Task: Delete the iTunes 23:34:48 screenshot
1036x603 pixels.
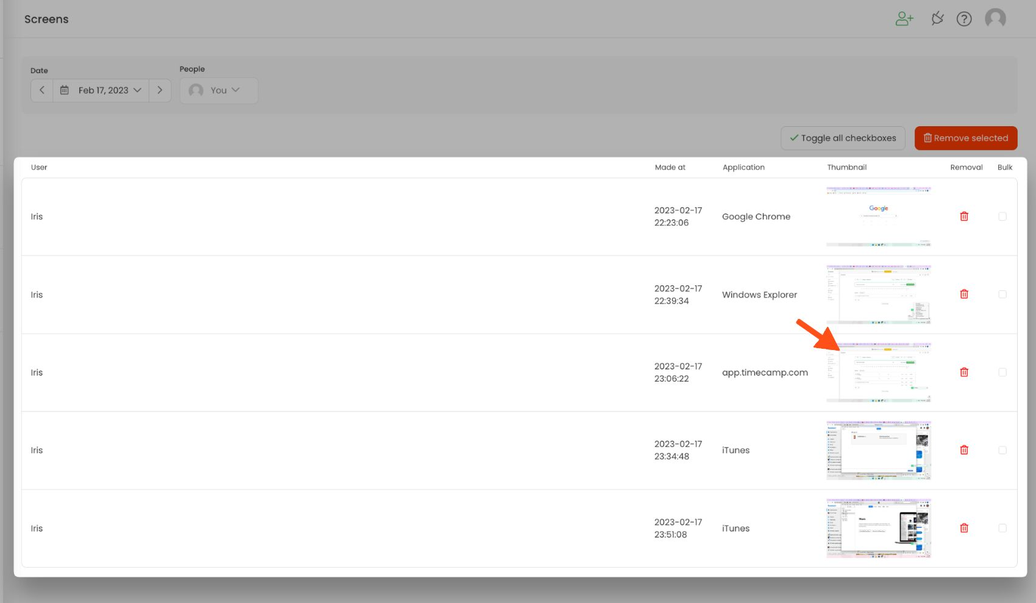Action: [x=964, y=450]
